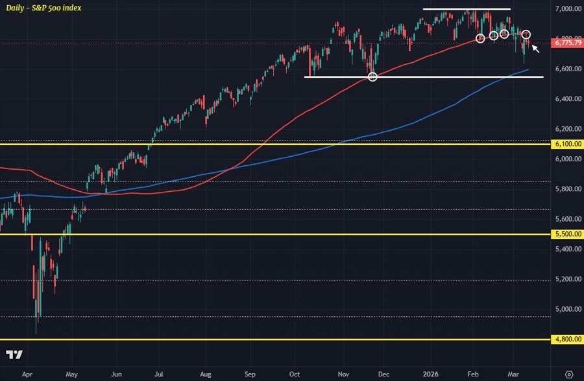
Task: Select the circle marker on the November low
Action: pyautogui.click(x=372, y=77)
